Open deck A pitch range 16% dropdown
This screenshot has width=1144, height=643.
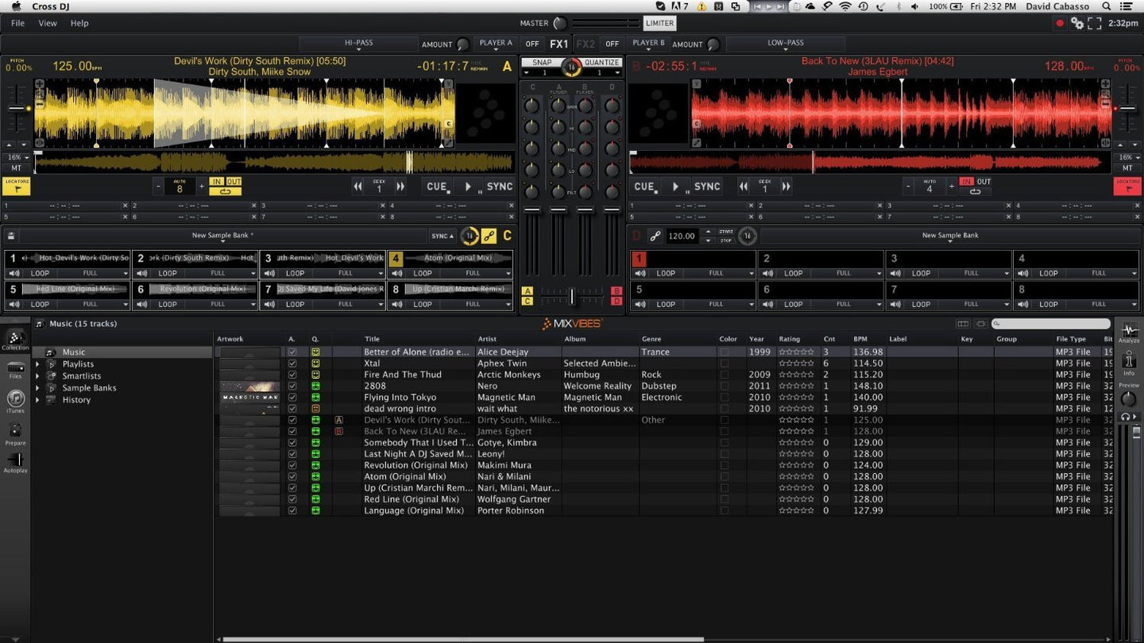point(16,157)
